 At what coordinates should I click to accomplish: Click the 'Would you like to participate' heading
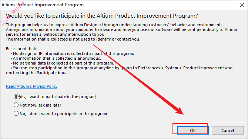pos(102,16)
